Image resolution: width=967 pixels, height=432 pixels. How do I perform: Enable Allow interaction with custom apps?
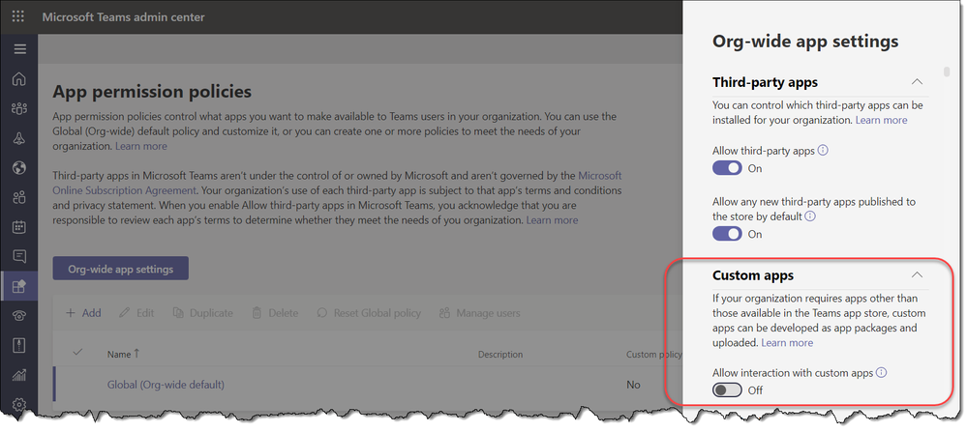pos(727,390)
